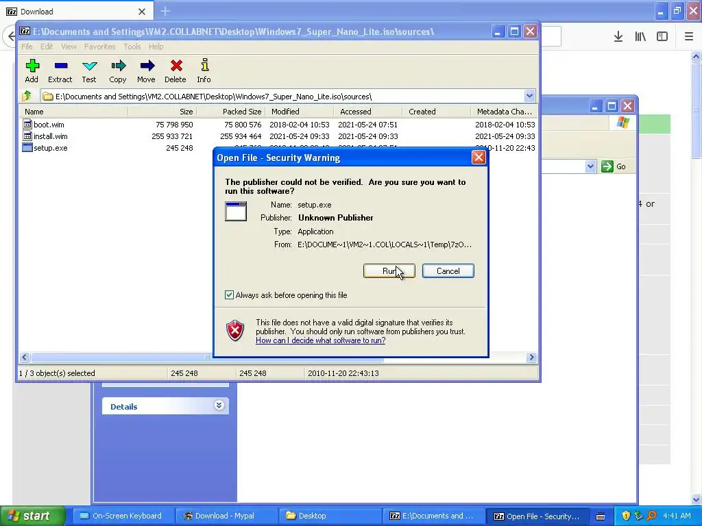Click boot.wim size value 75 798 950
702x526 pixels.
click(174, 125)
